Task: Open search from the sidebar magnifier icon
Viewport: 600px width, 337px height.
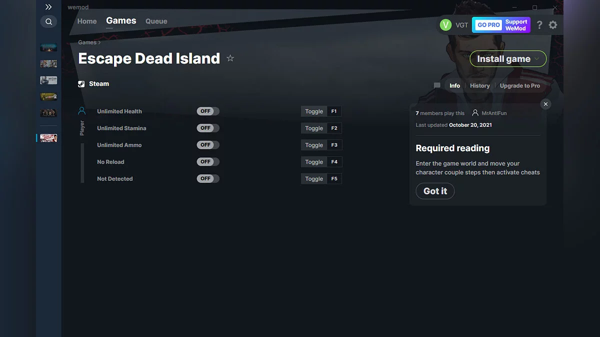Action: 48,21
